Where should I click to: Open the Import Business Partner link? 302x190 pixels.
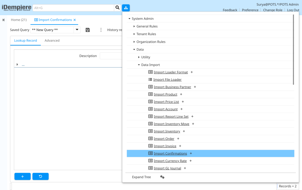[172, 87]
